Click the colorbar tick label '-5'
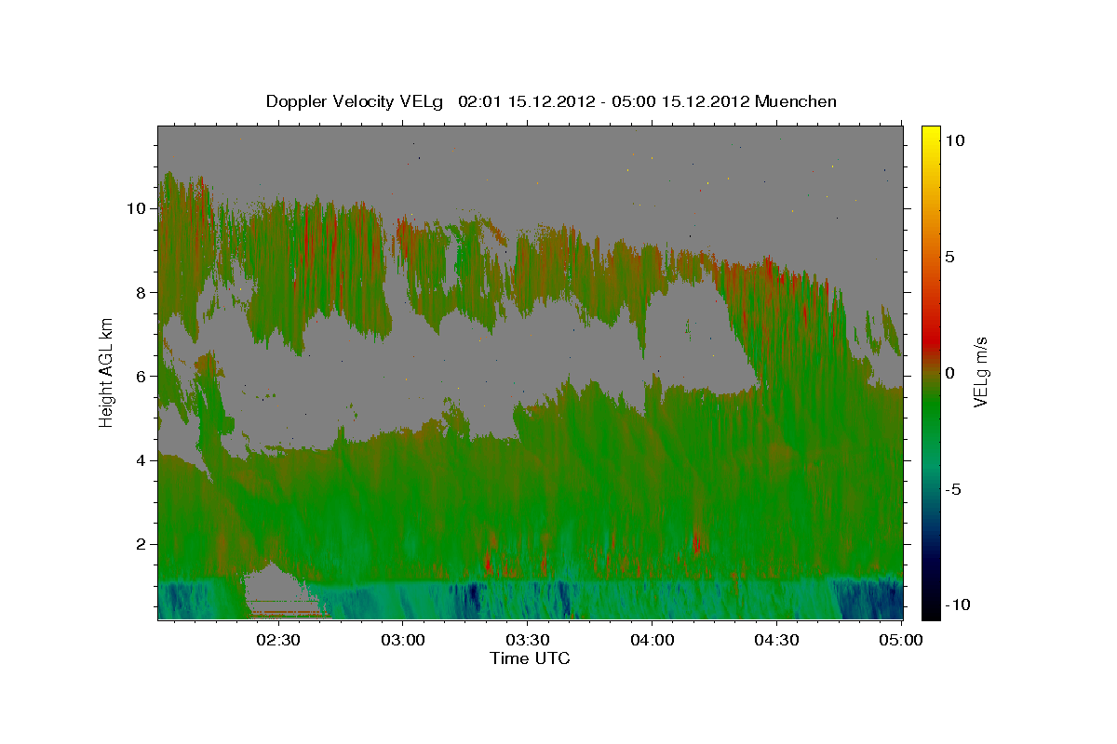1117x744 pixels. coord(952,489)
